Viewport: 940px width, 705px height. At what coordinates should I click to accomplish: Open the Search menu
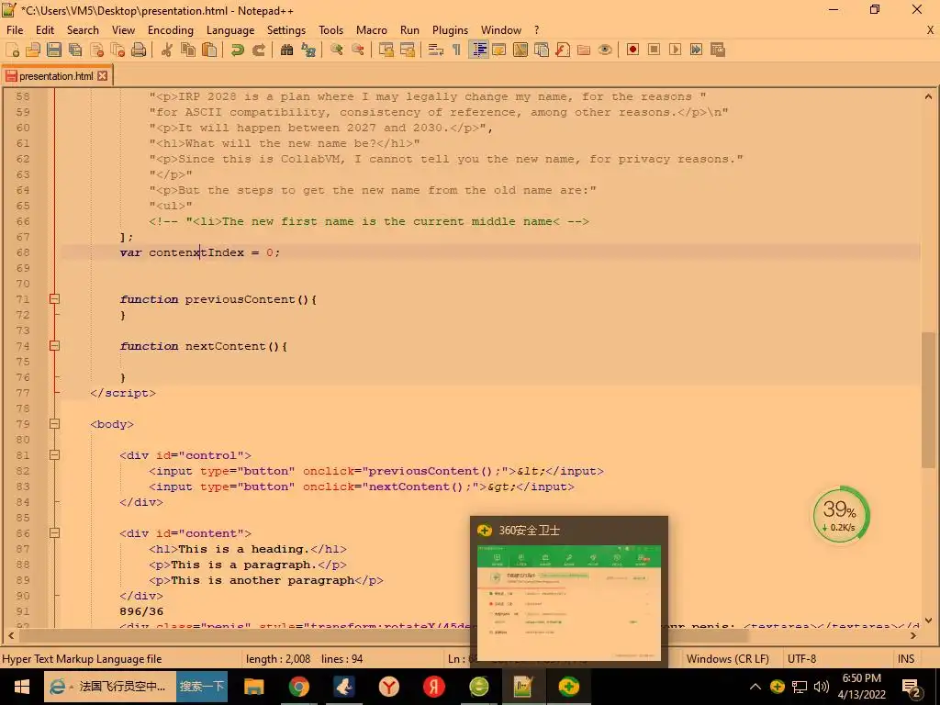click(x=83, y=30)
